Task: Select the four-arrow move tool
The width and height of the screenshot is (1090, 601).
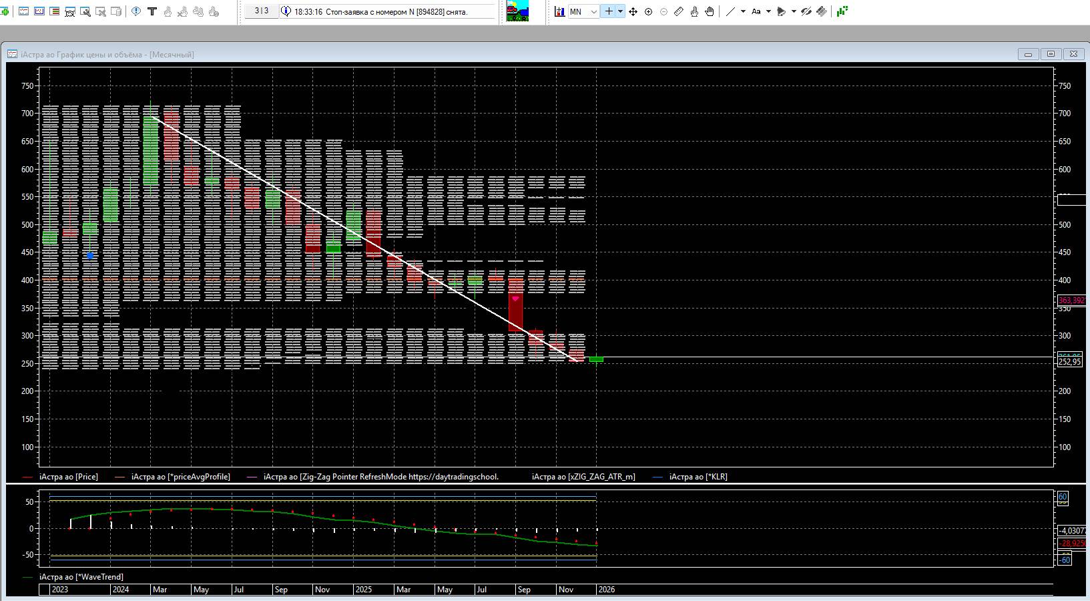Action: tap(633, 11)
